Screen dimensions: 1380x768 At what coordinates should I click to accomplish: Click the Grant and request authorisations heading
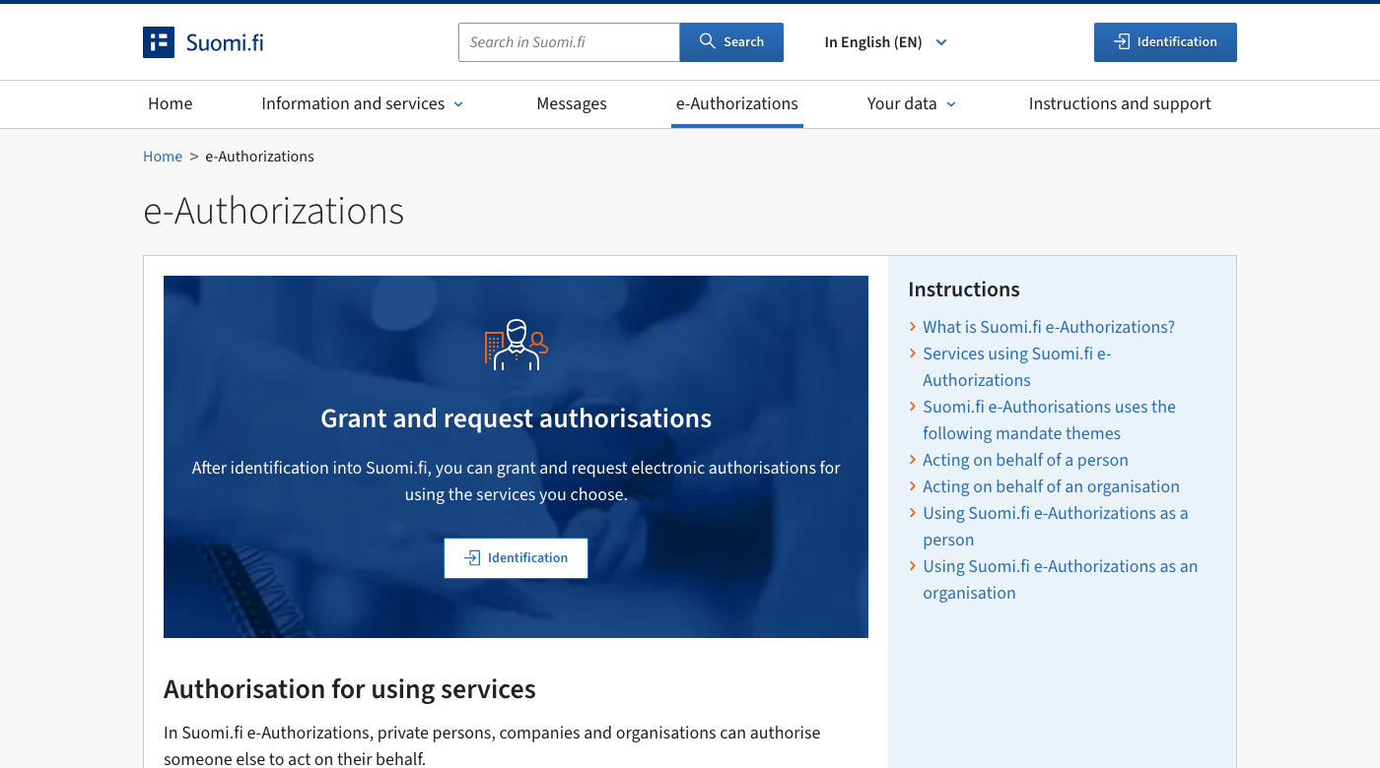pyautogui.click(x=516, y=418)
